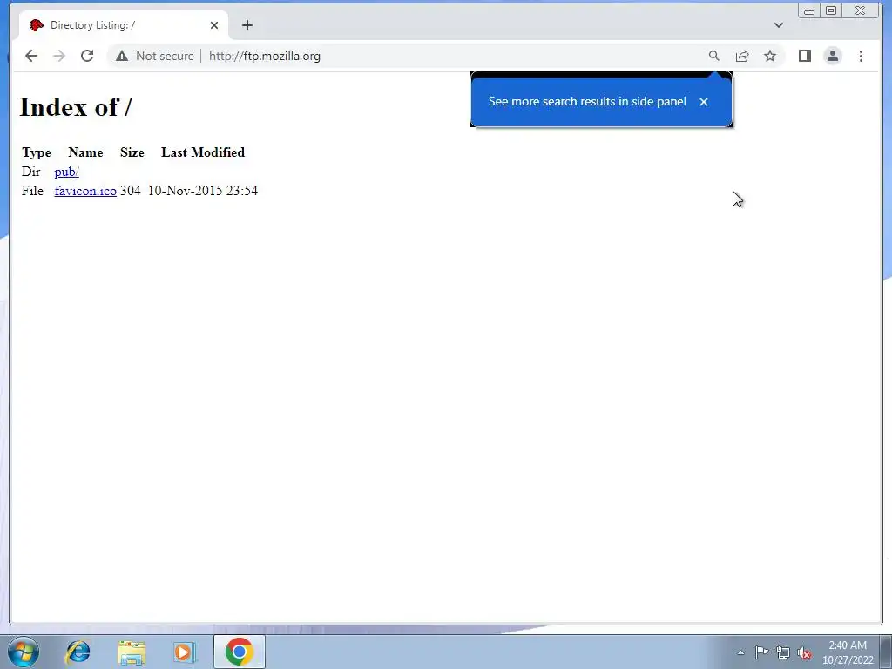892x669 pixels.
Task: Open the pub/ directory link
Action: (66, 172)
